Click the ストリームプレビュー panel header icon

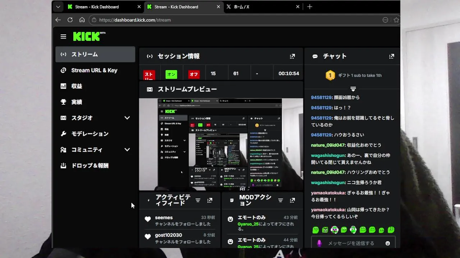coord(149,89)
